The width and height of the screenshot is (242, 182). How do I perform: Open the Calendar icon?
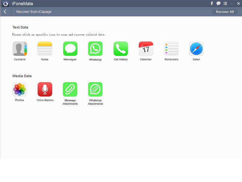(x=146, y=49)
